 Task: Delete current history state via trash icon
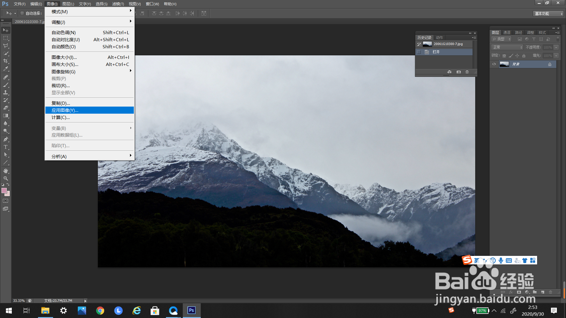coord(467,72)
